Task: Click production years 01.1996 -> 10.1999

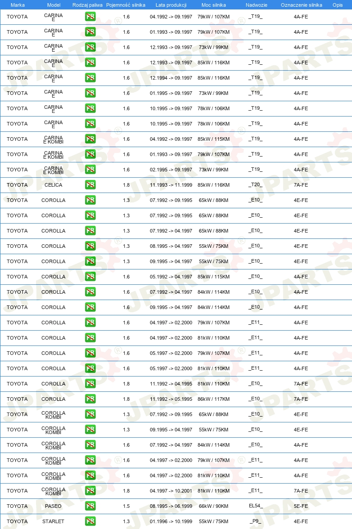Action: (x=171, y=521)
